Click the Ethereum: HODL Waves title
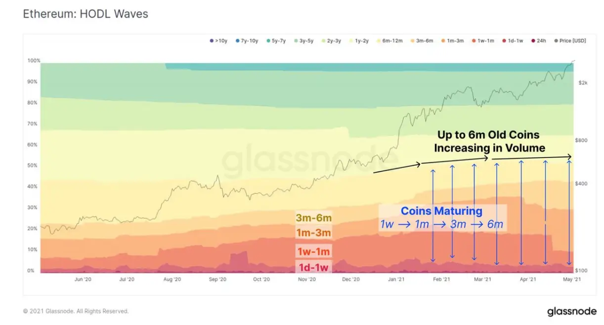The height and width of the screenshot is (325, 604). click(x=86, y=14)
